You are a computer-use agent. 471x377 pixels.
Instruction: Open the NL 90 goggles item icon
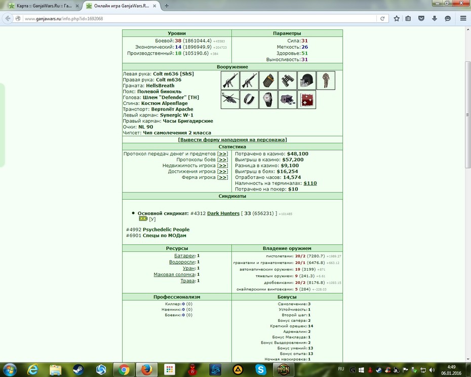[288, 99]
